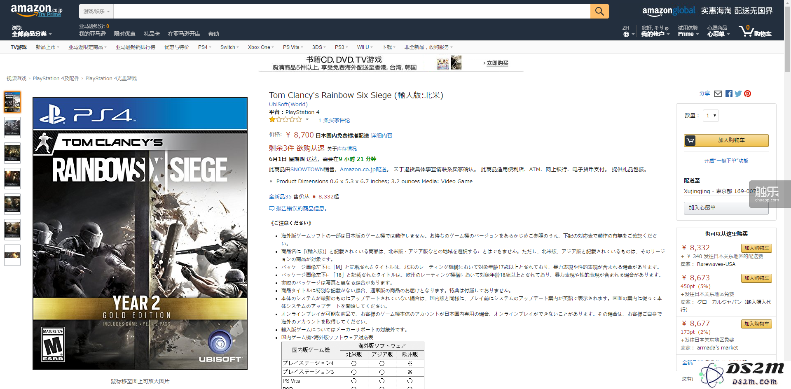Open the star rating dropdown arrow
Viewport: 791px width, 389px height.
point(307,119)
